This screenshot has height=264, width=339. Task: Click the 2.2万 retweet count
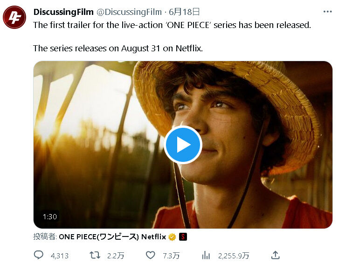(x=115, y=256)
